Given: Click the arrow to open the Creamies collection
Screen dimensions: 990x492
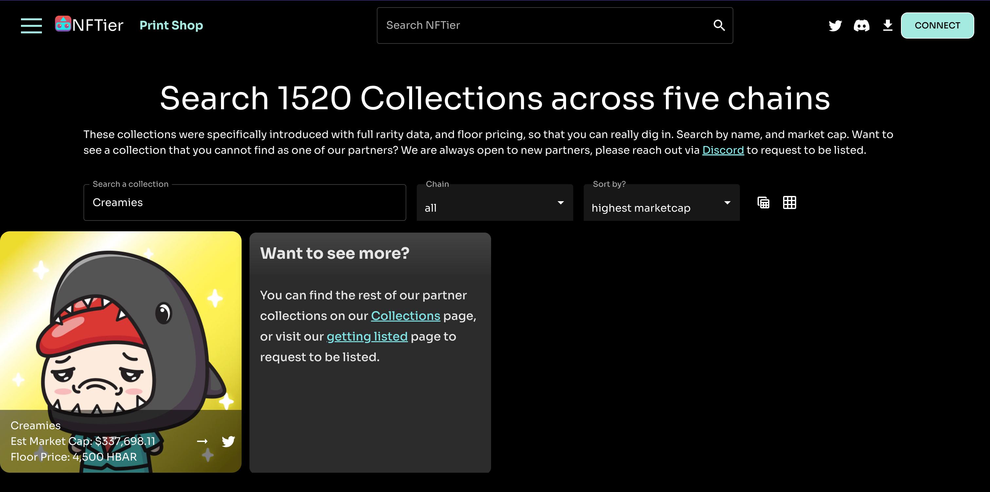Looking at the screenshot, I should tap(202, 441).
